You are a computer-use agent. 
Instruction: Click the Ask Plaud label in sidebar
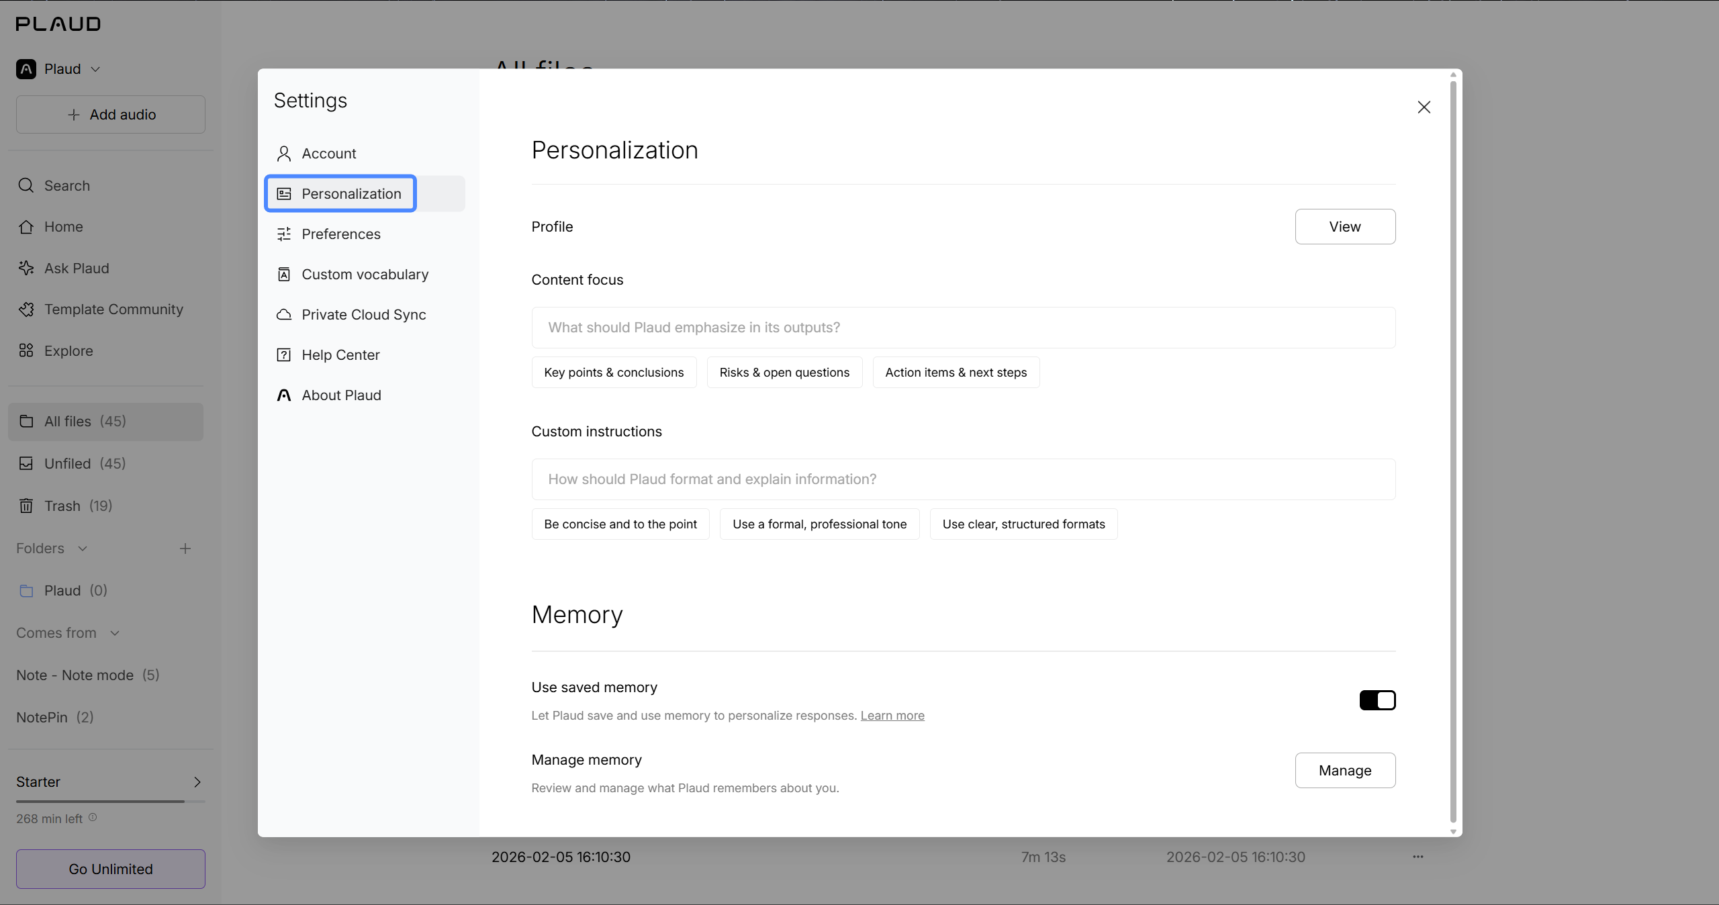pos(77,269)
